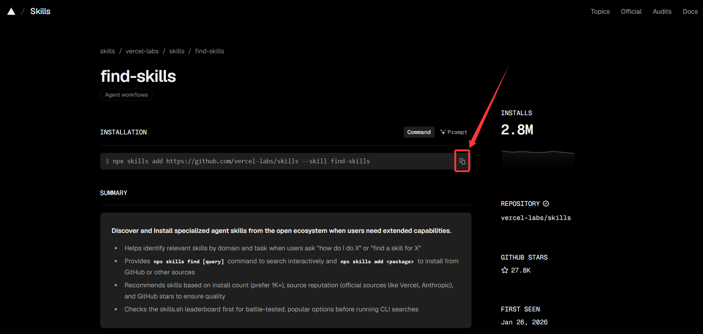Click the 27.8K GitHub stars value
Screen dimensions: 703x334
[521, 270]
